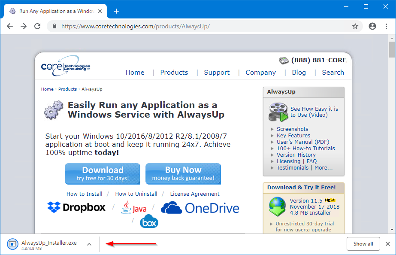Click the green globe download icon
The width and height of the screenshot is (396, 255).
(277, 207)
